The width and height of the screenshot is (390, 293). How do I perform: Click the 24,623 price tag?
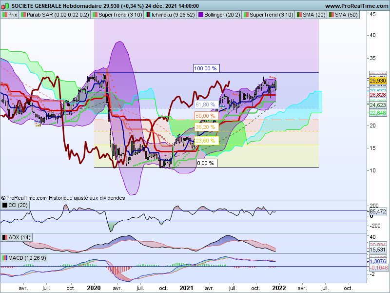(x=378, y=105)
